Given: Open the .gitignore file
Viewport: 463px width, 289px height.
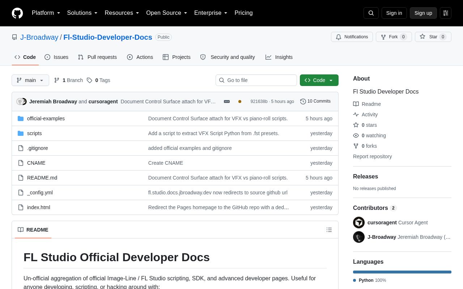Looking at the screenshot, I should point(38,148).
